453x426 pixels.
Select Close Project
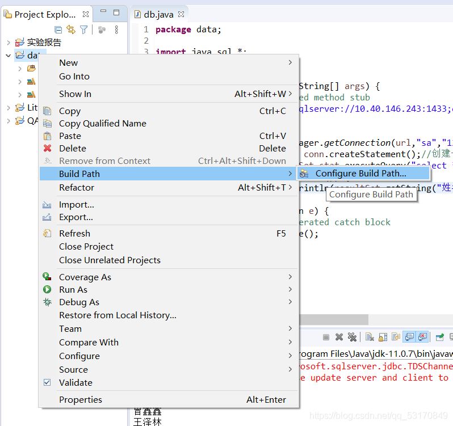[169, 247]
